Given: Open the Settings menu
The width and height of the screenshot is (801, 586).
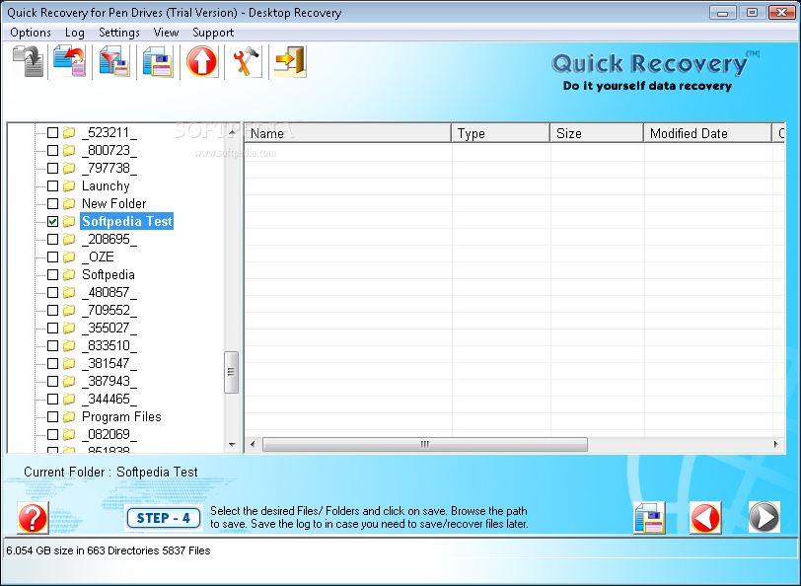Looking at the screenshot, I should [119, 33].
